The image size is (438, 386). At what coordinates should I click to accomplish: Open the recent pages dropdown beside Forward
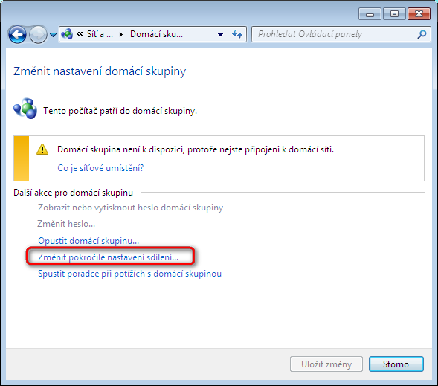click(x=53, y=35)
